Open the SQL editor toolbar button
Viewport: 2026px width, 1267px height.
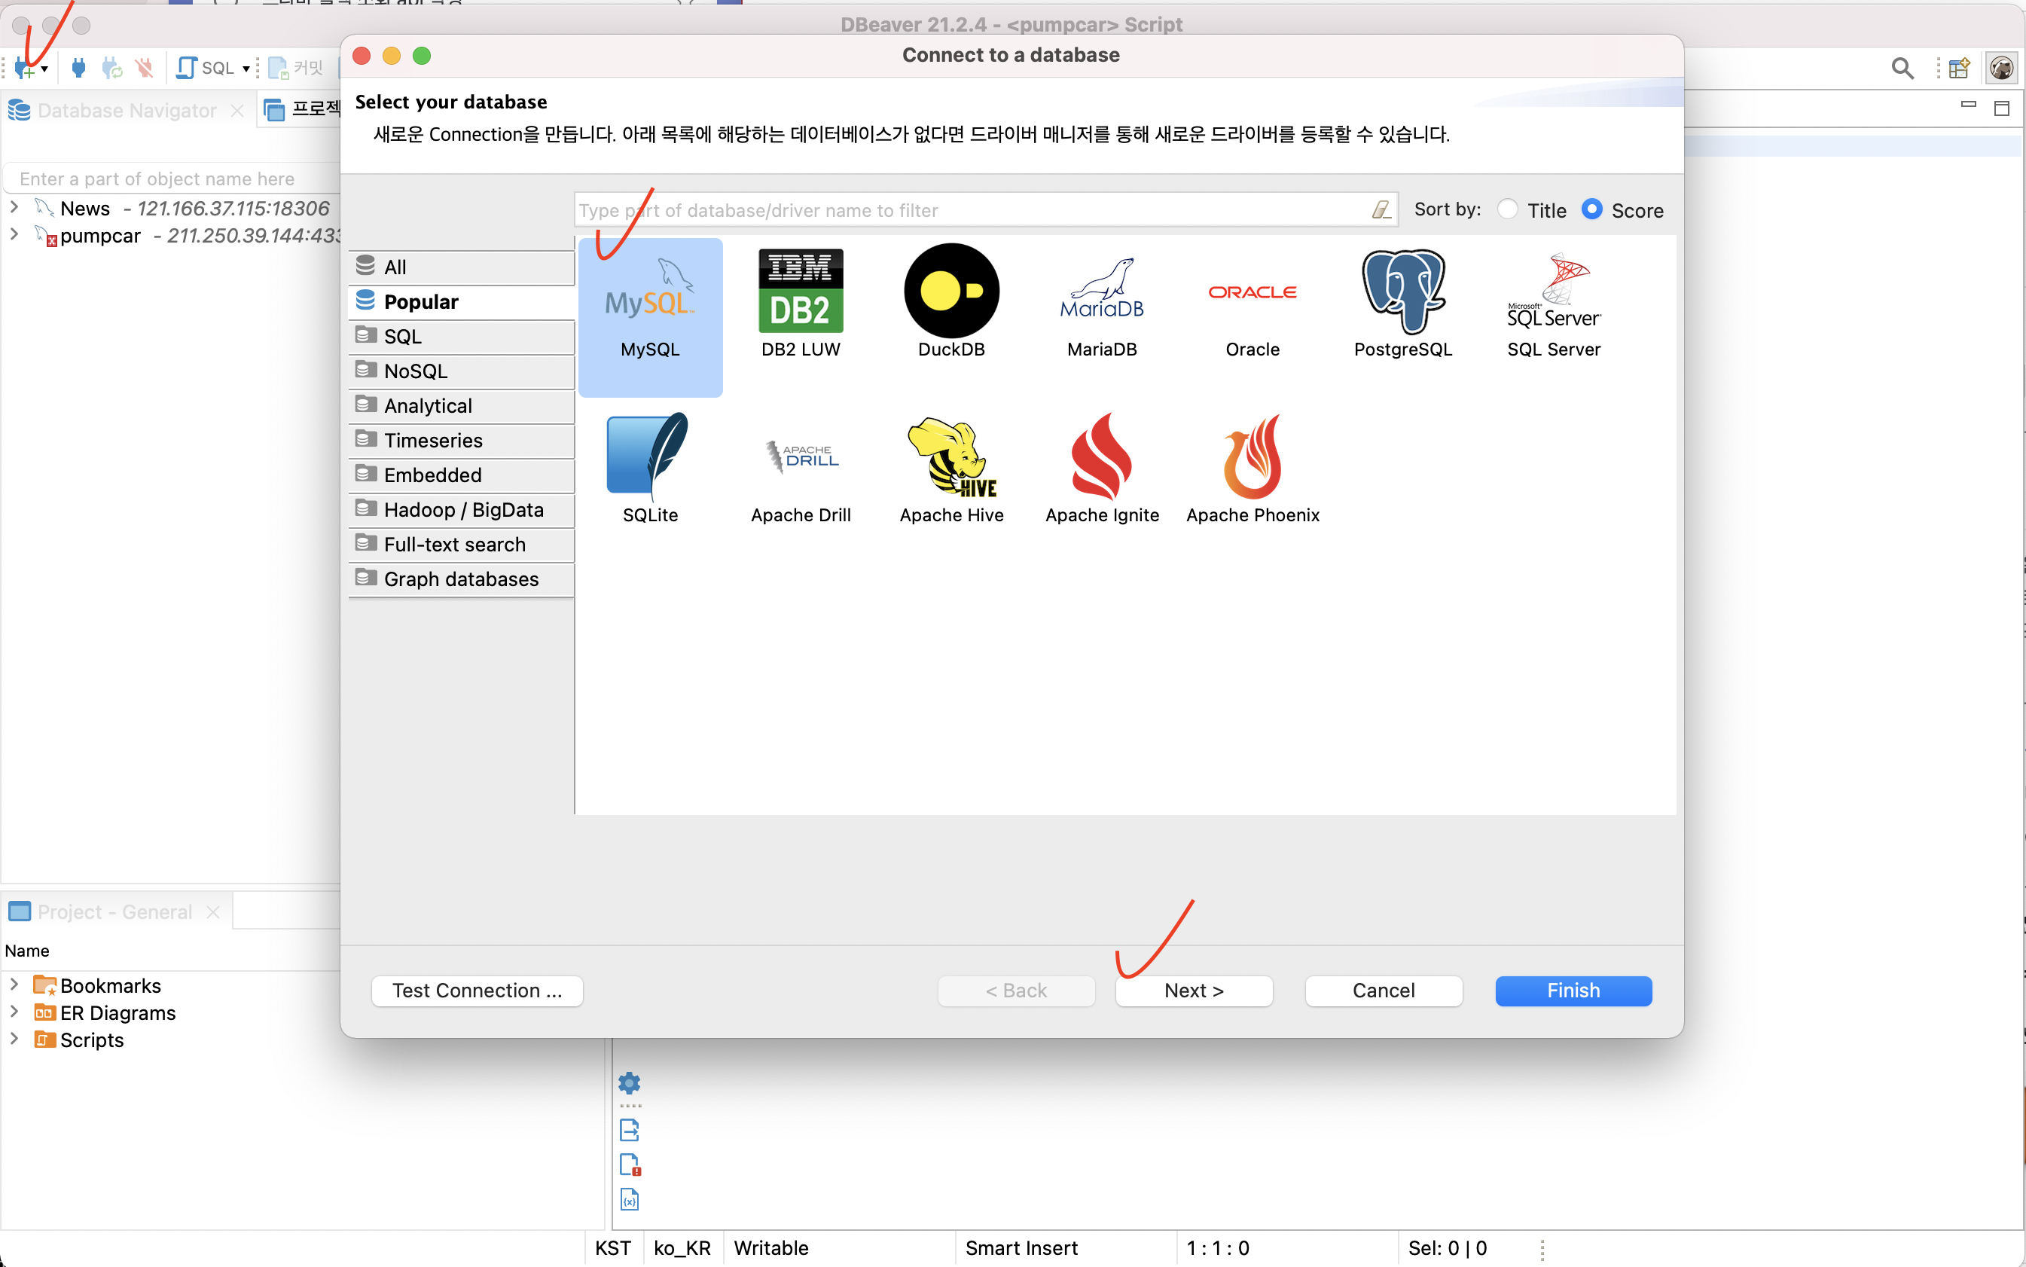click(x=206, y=68)
